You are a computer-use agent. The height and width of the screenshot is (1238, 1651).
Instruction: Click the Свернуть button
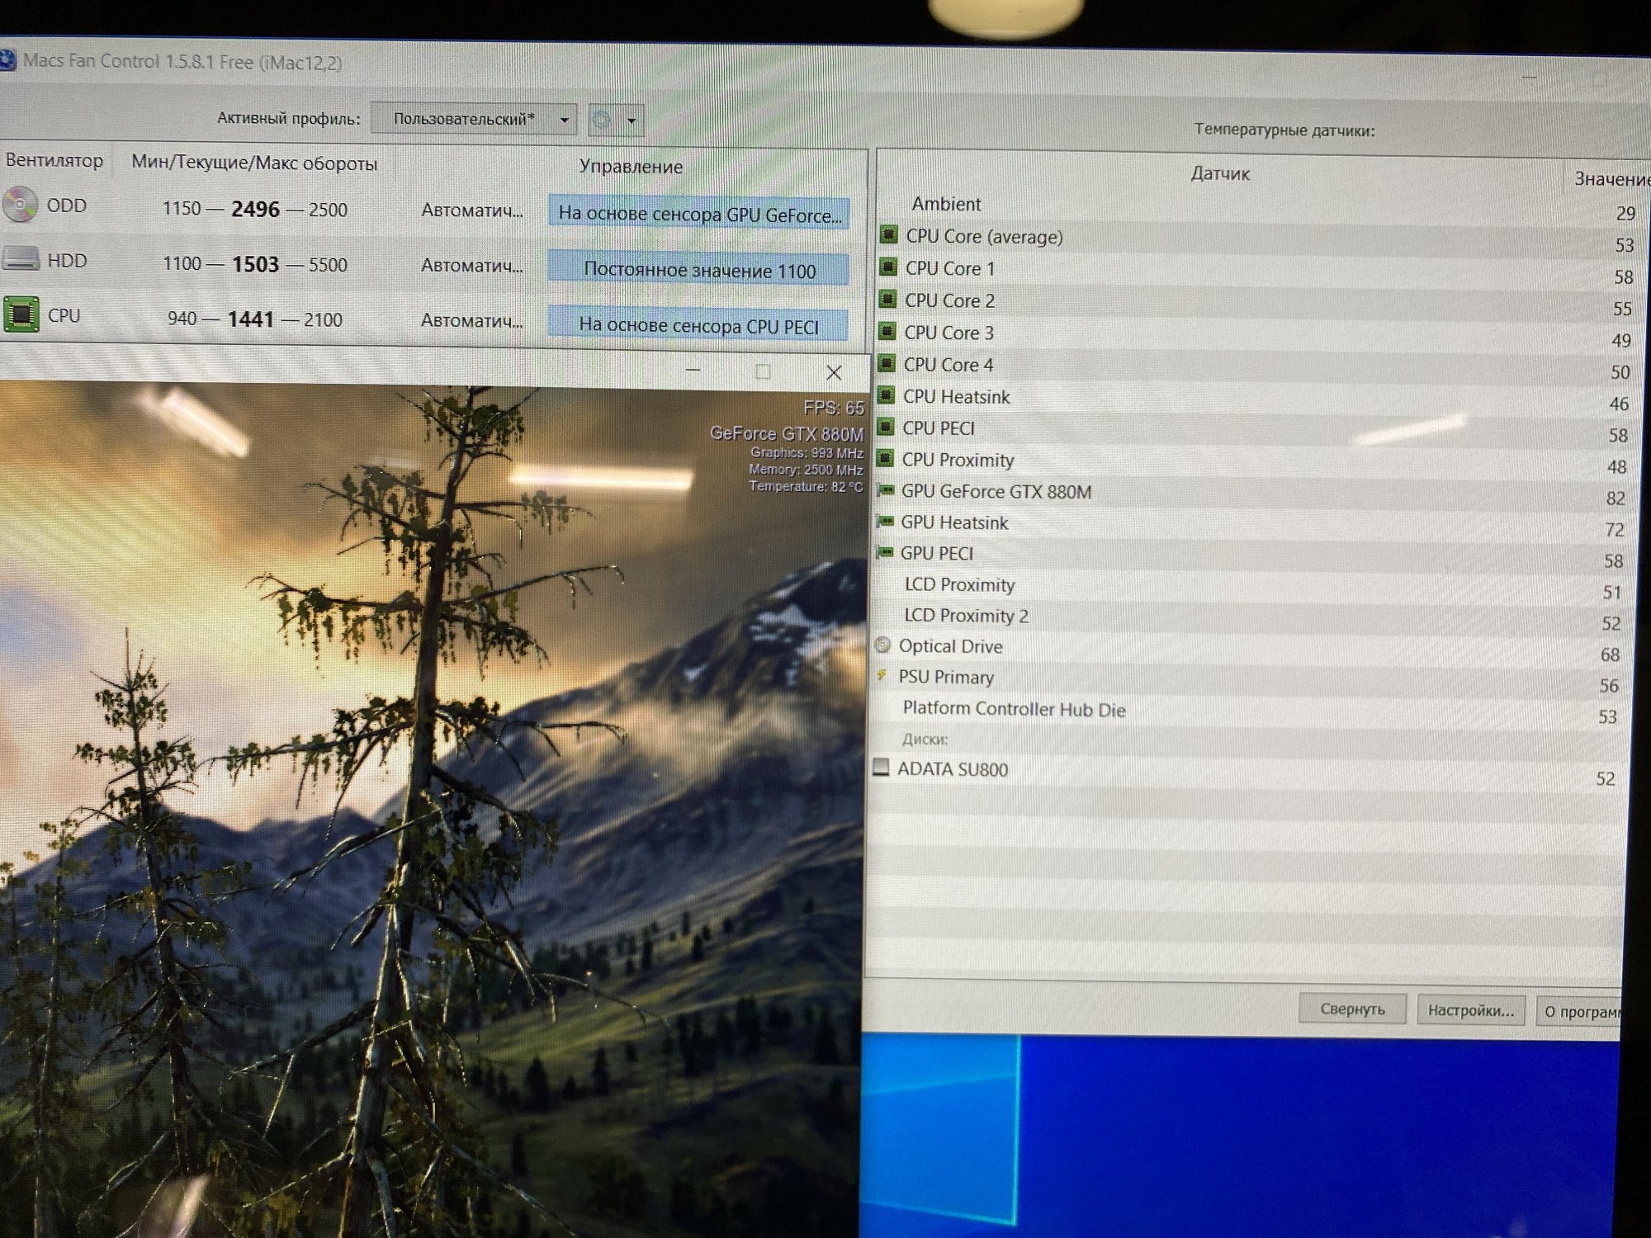coord(1351,1008)
